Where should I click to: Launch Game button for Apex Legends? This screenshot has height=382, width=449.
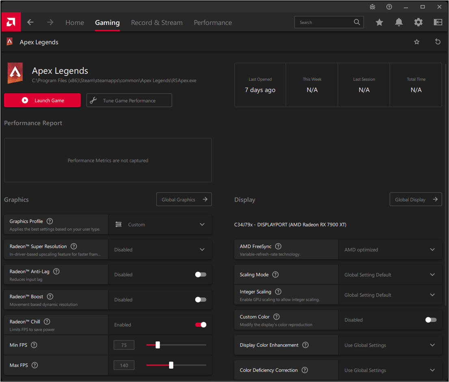[42, 101]
